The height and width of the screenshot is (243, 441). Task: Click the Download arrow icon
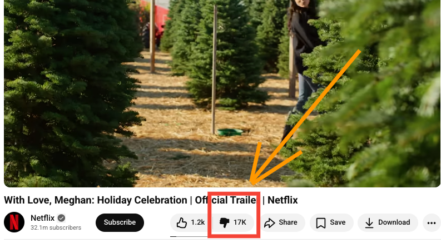(369, 223)
